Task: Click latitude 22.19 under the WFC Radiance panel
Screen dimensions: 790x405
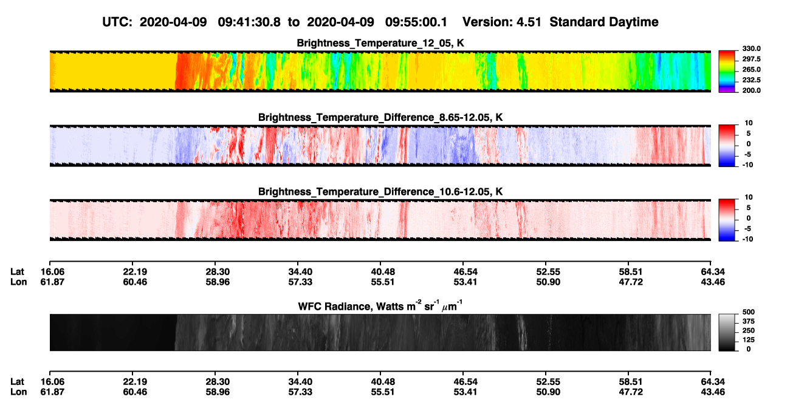Action: 132,382
